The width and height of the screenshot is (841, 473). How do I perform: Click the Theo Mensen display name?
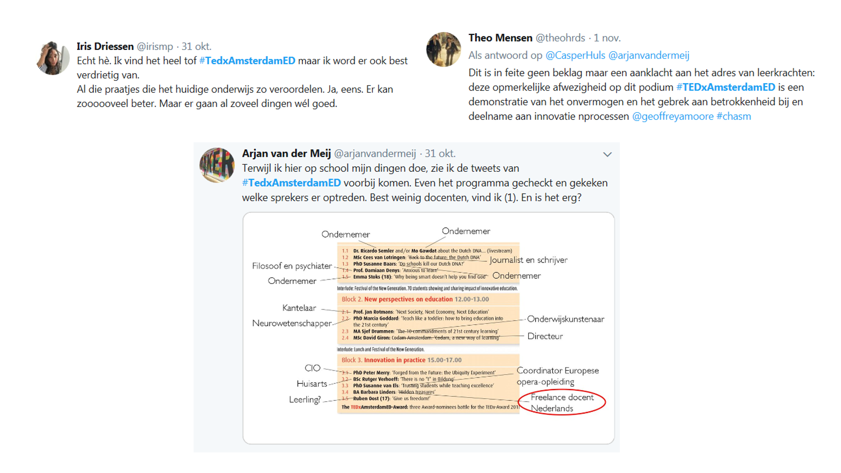pyautogui.click(x=500, y=38)
